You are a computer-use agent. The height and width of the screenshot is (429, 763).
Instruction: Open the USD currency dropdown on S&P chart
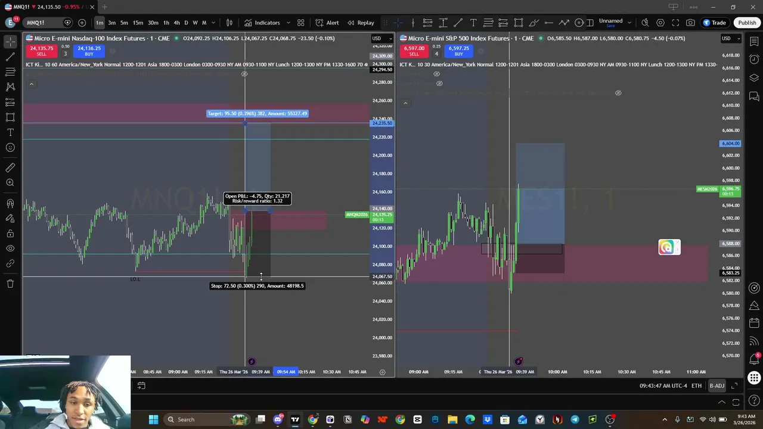pos(730,38)
